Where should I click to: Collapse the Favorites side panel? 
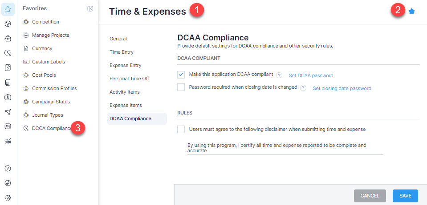90,9
